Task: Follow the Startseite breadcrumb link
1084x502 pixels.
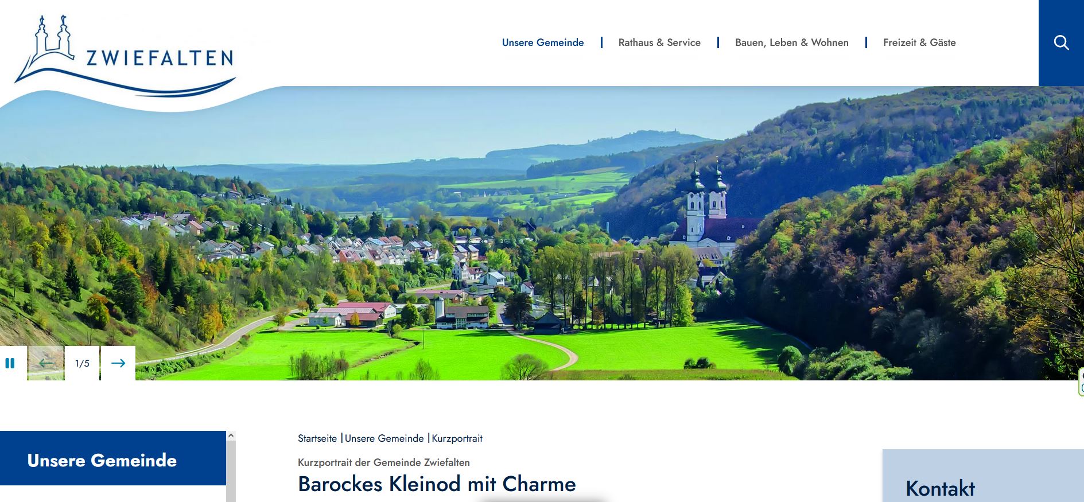Action: point(317,438)
